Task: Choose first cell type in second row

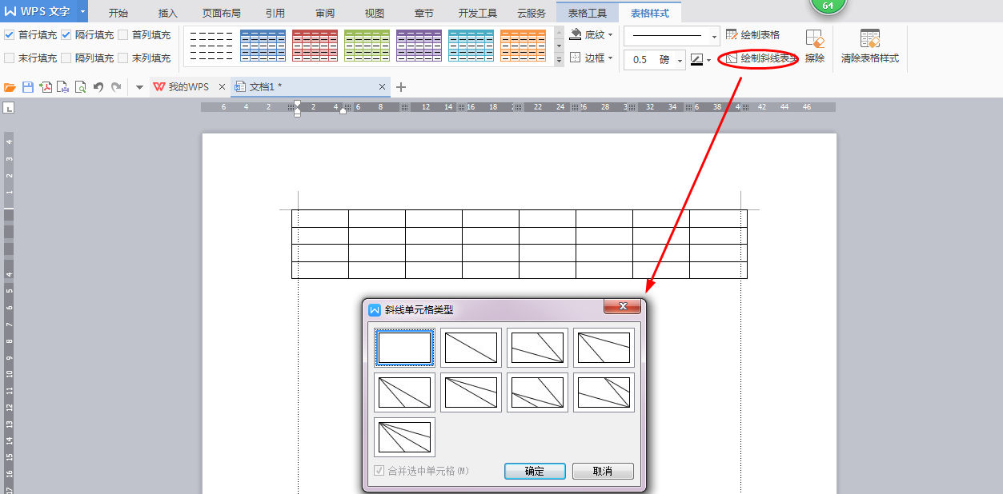Action: 404,392
